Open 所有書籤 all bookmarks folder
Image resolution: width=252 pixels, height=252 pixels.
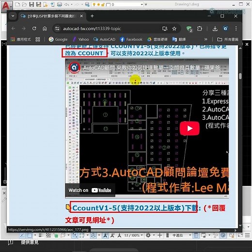[x=228, y=39]
